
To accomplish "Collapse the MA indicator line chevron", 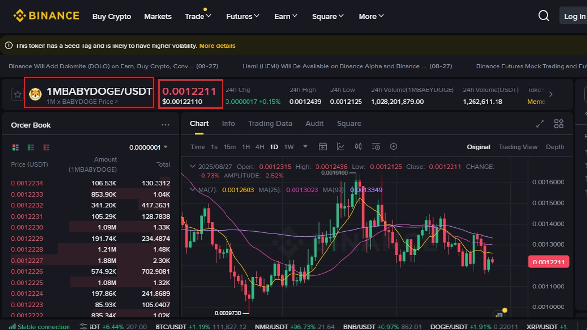I will pyautogui.click(x=193, y=189).
